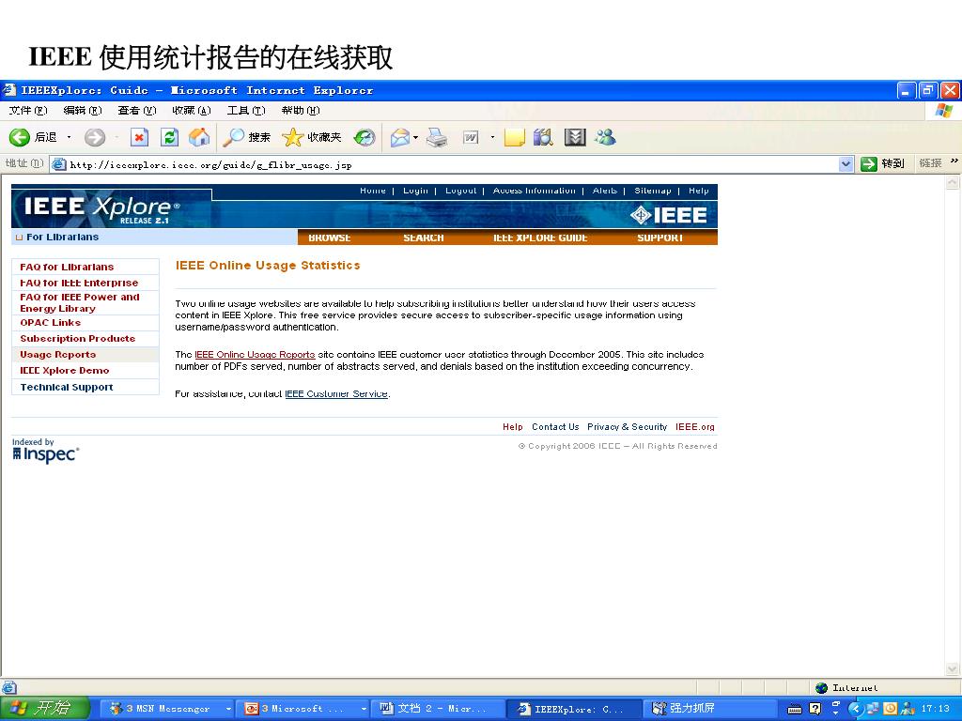Expand the address bar URL dropdown
Viewport: 962px width, 721px height.
(846, 163)
